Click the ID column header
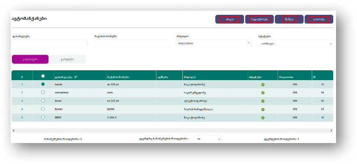Image resolution: width=357 pixels, height=164 pixels. (322, 75)
